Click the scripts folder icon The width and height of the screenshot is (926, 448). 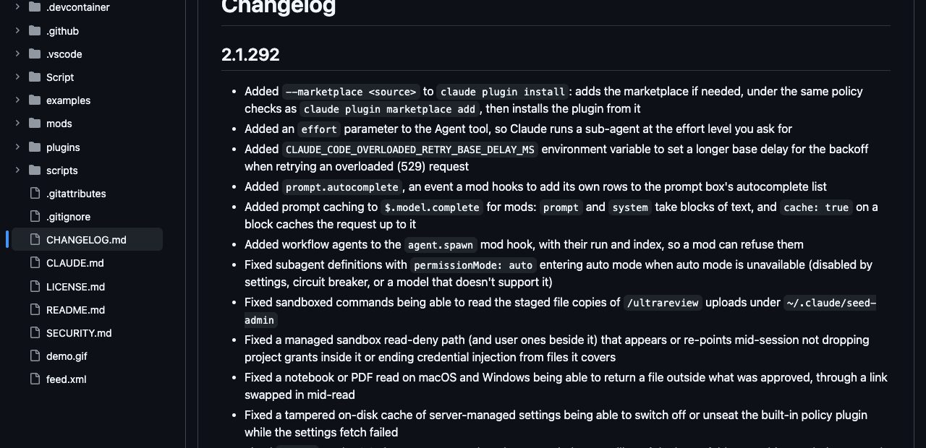pos(35,170)
